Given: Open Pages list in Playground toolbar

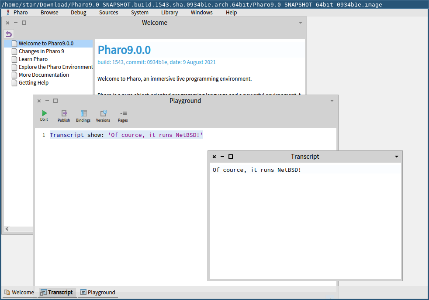Looking at the screenshot, I should pyautogui.click(x=123, y=116).
